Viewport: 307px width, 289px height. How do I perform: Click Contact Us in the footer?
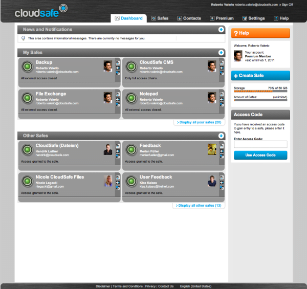coord(166,286)
